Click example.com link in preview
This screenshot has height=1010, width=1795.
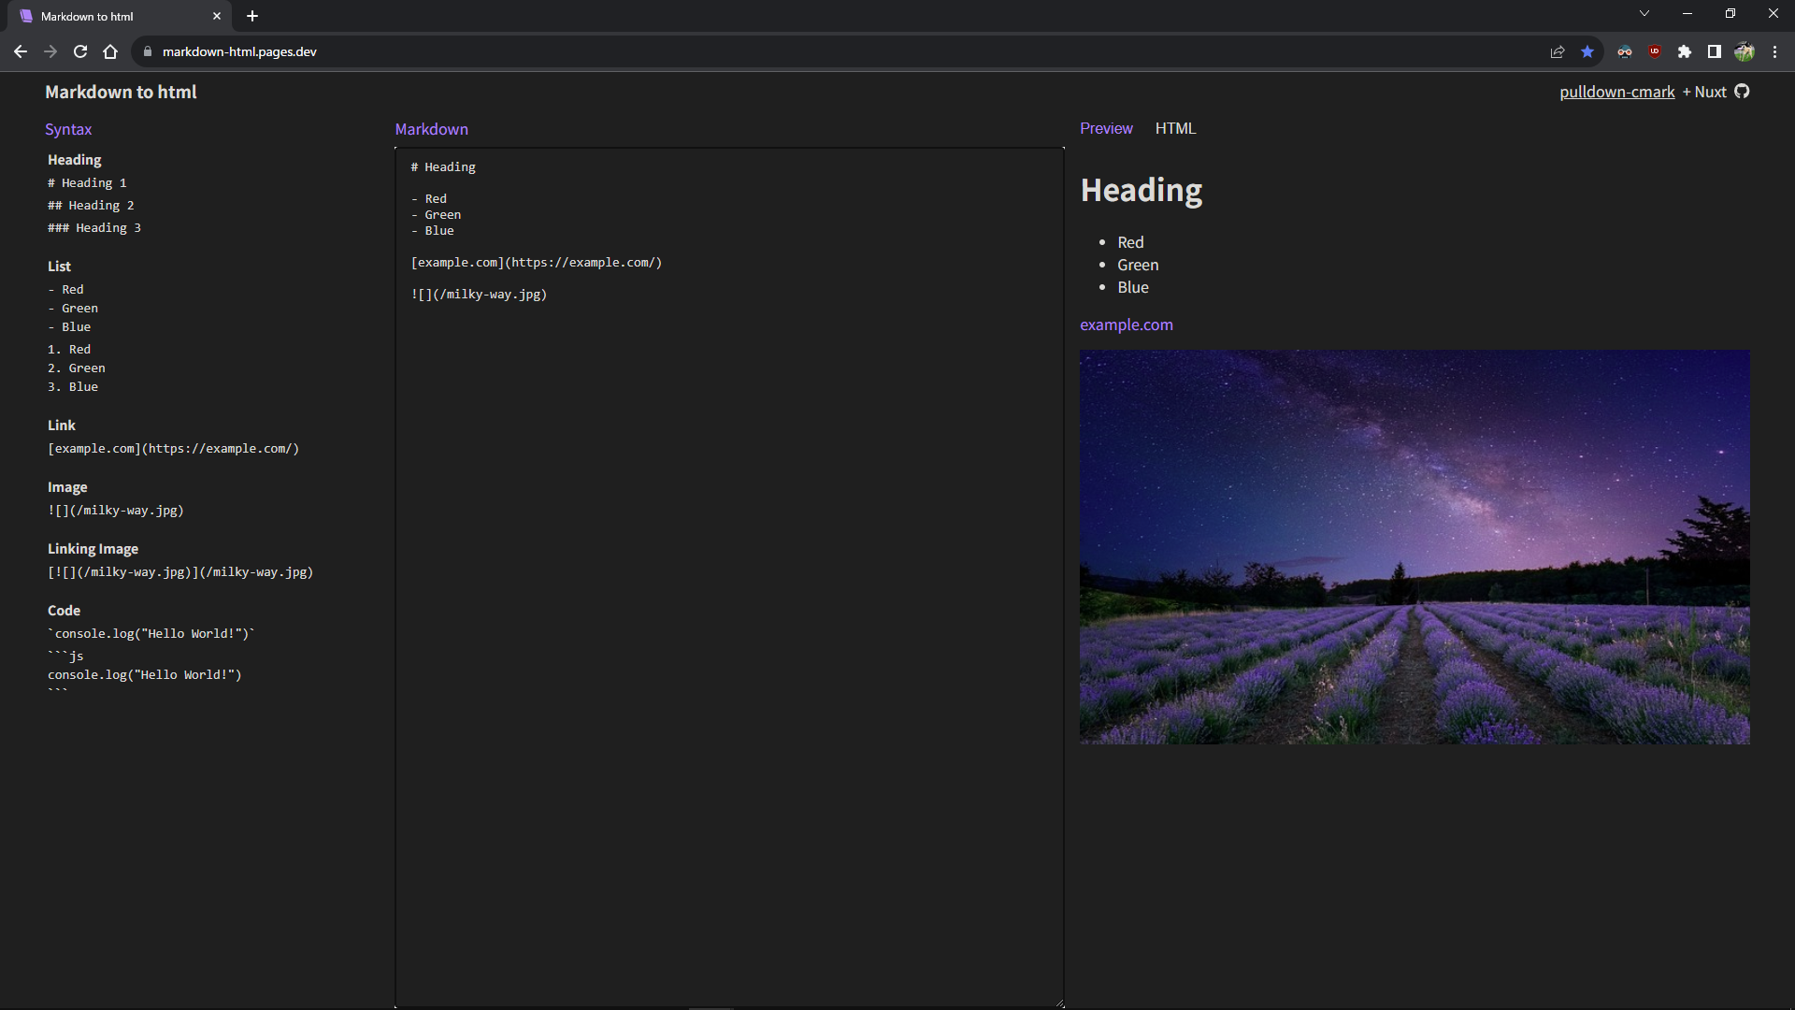click(x=1126, y=325)
